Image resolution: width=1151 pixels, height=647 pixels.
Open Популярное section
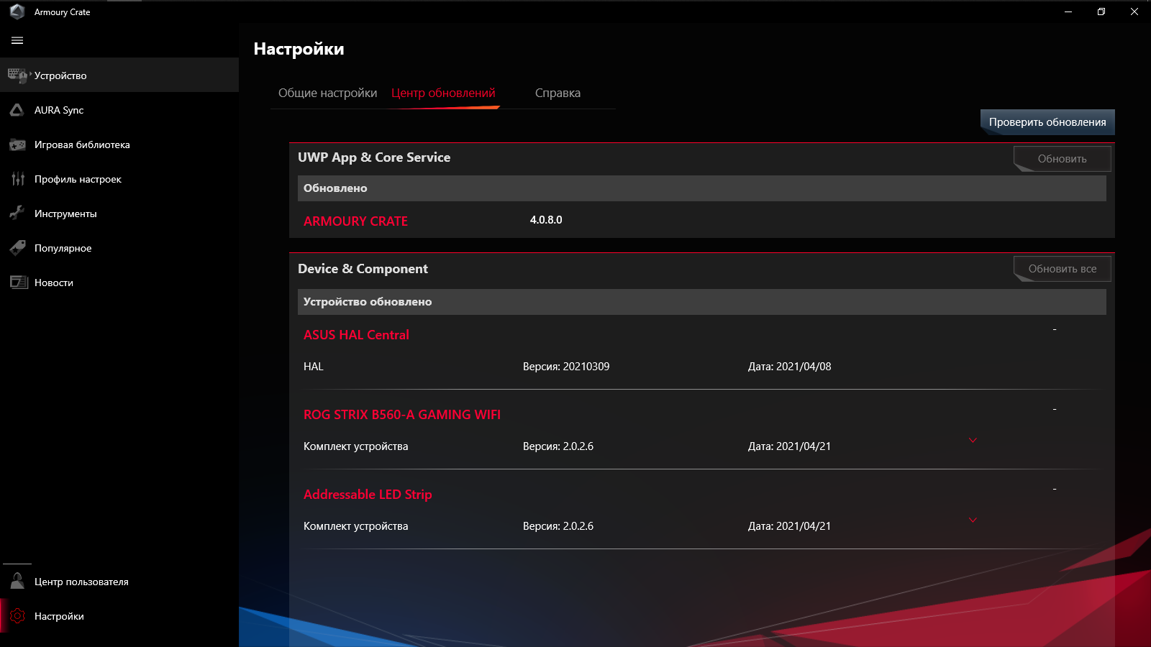[119, 248]
